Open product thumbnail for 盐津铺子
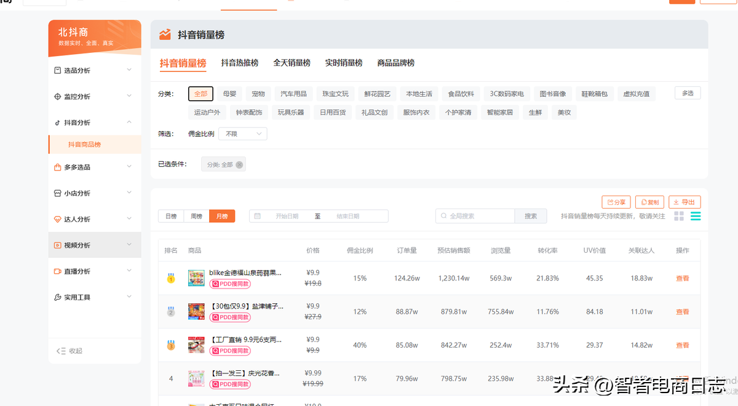 coord(196,311)
